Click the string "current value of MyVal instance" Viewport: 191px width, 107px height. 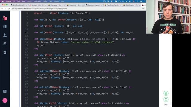point(92,42)
